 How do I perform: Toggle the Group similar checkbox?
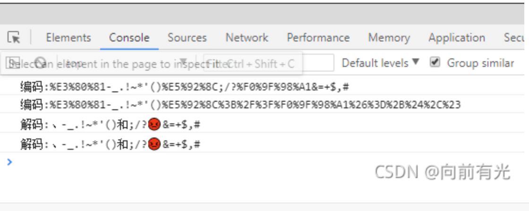[x=435, y=62]
